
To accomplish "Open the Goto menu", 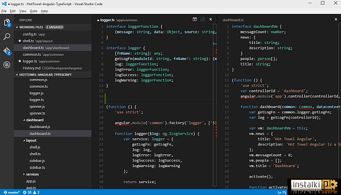I will click(x=34, y=11).
